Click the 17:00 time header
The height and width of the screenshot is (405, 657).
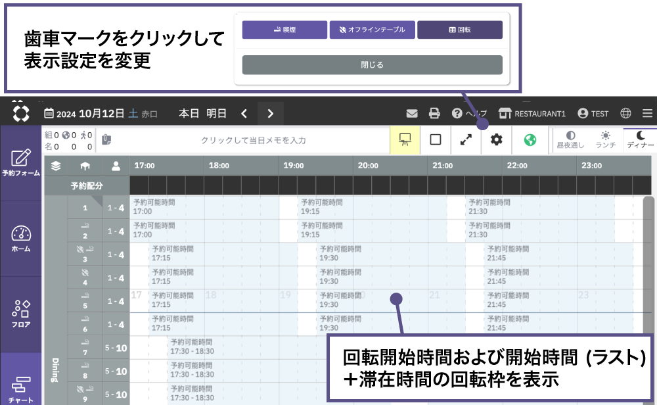145,166
